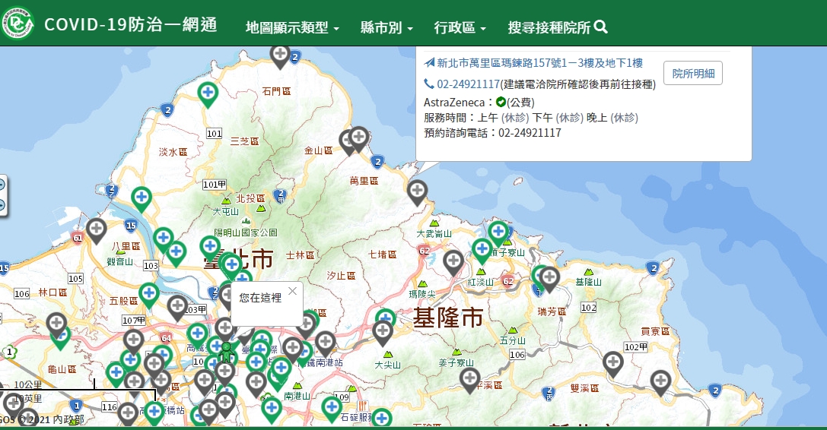The height and width of the screenshot is (430, 827).
Task: Open the 地圖顯示類型 dropdown menu
Action: click(292, 27)
